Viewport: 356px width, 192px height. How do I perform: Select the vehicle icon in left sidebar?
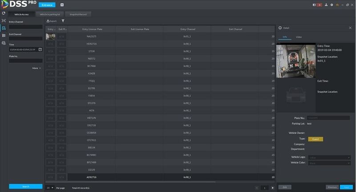[4, 43]
